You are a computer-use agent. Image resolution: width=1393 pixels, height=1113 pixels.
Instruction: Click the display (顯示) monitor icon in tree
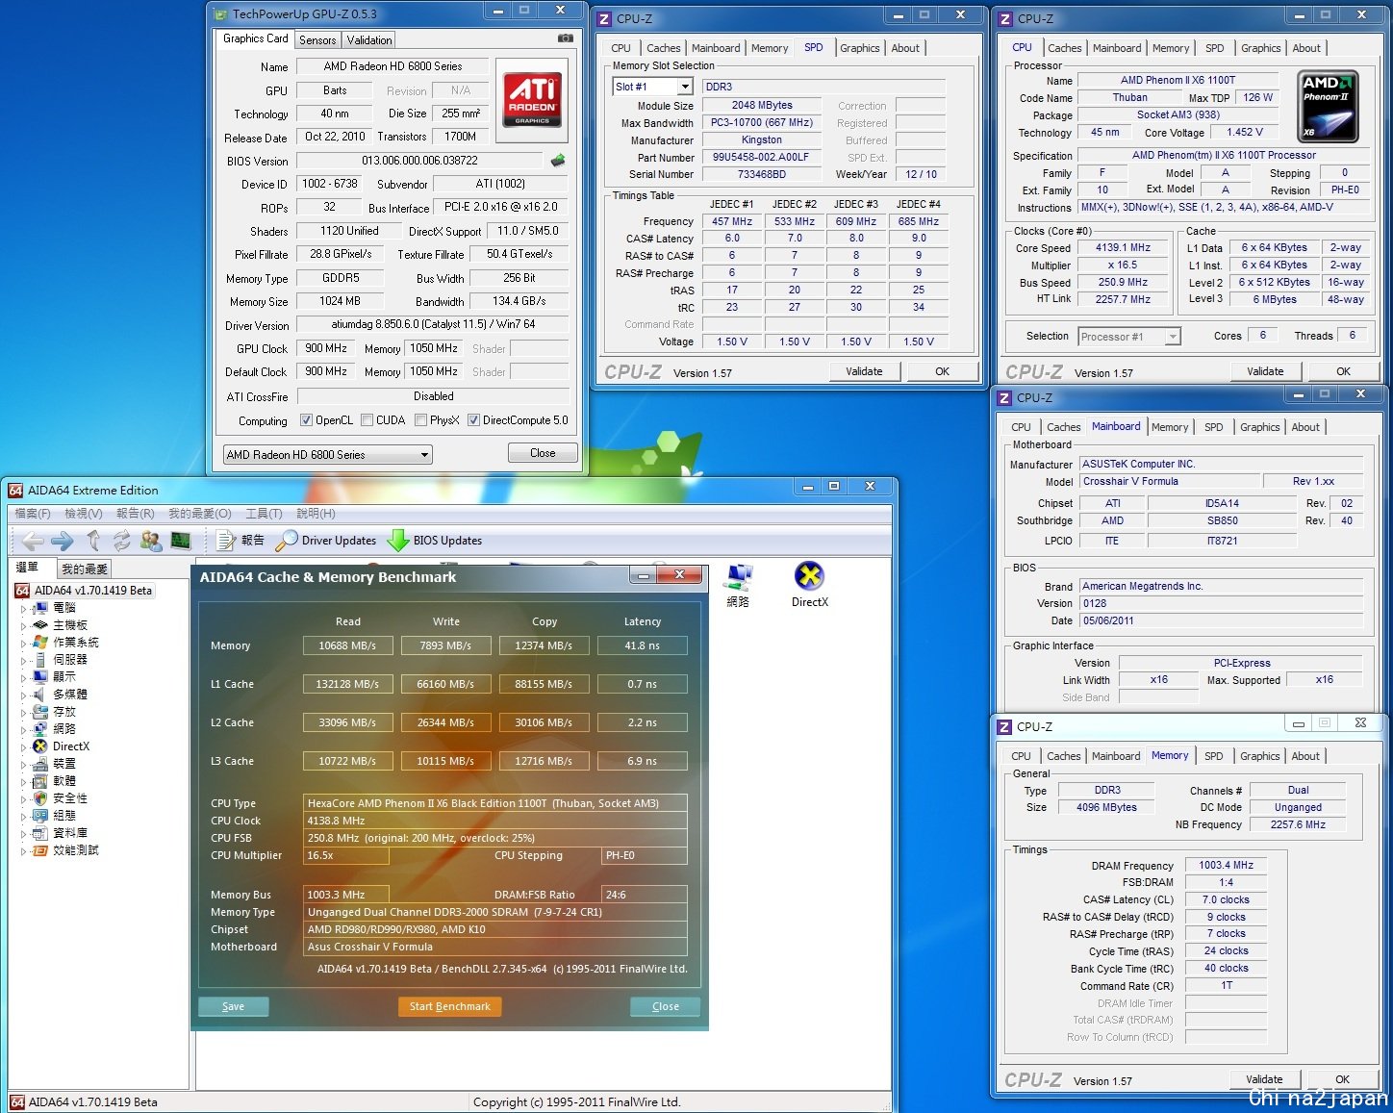40,677
